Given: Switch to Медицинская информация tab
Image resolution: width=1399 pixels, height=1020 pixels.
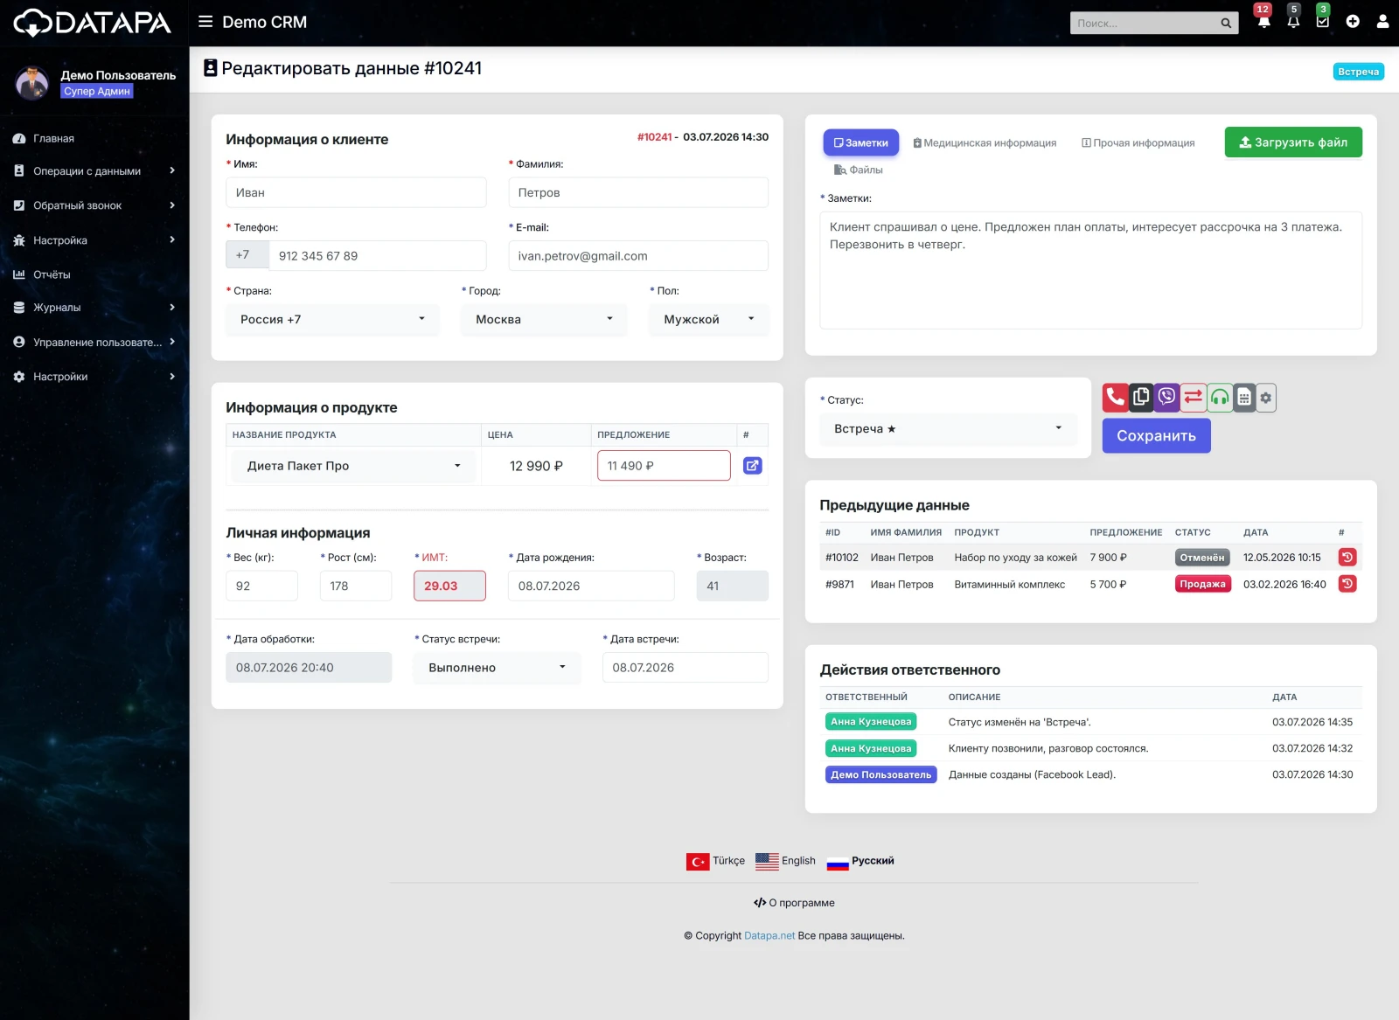Looking at the screenshot, I should [985, 142].
